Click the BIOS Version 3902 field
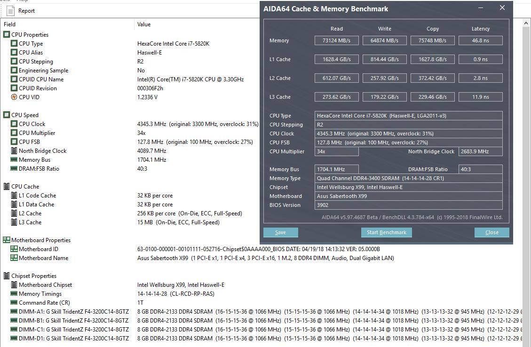531x347 pixels. click(x=408, y=205)
